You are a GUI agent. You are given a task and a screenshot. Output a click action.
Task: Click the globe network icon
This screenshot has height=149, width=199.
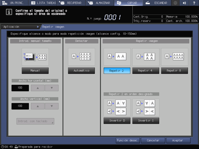pyautogui.click(x=175, y=3)
